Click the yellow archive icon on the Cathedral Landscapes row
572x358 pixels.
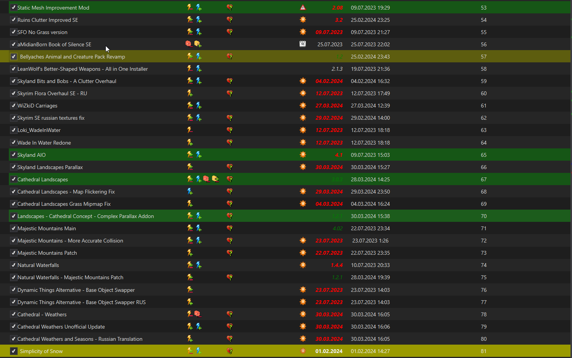215,179
